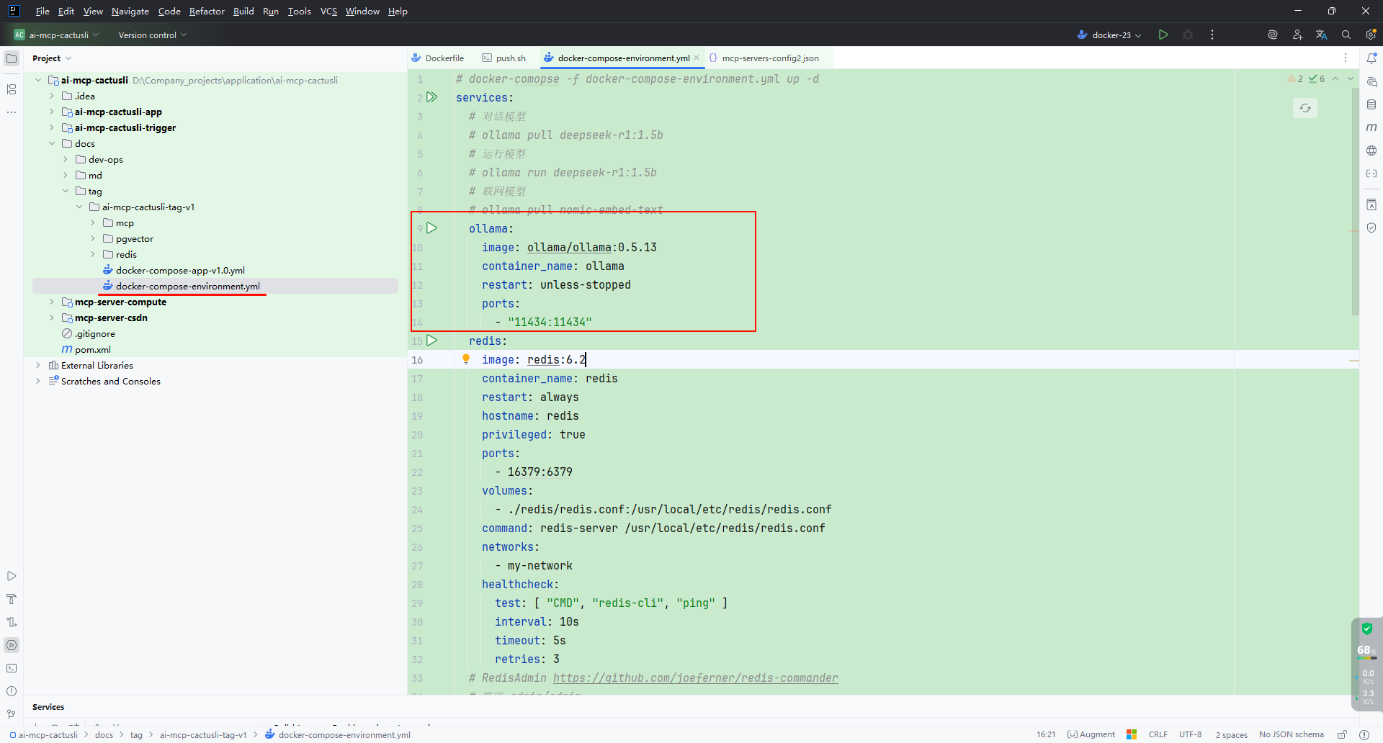Open the Navigate menu
The width and height of the screenshot is (1383, 743).
click(x=130, y=11)
